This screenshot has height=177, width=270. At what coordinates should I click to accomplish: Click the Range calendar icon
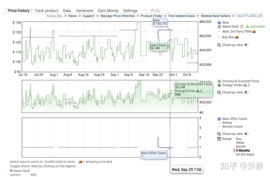coord(219,139)
